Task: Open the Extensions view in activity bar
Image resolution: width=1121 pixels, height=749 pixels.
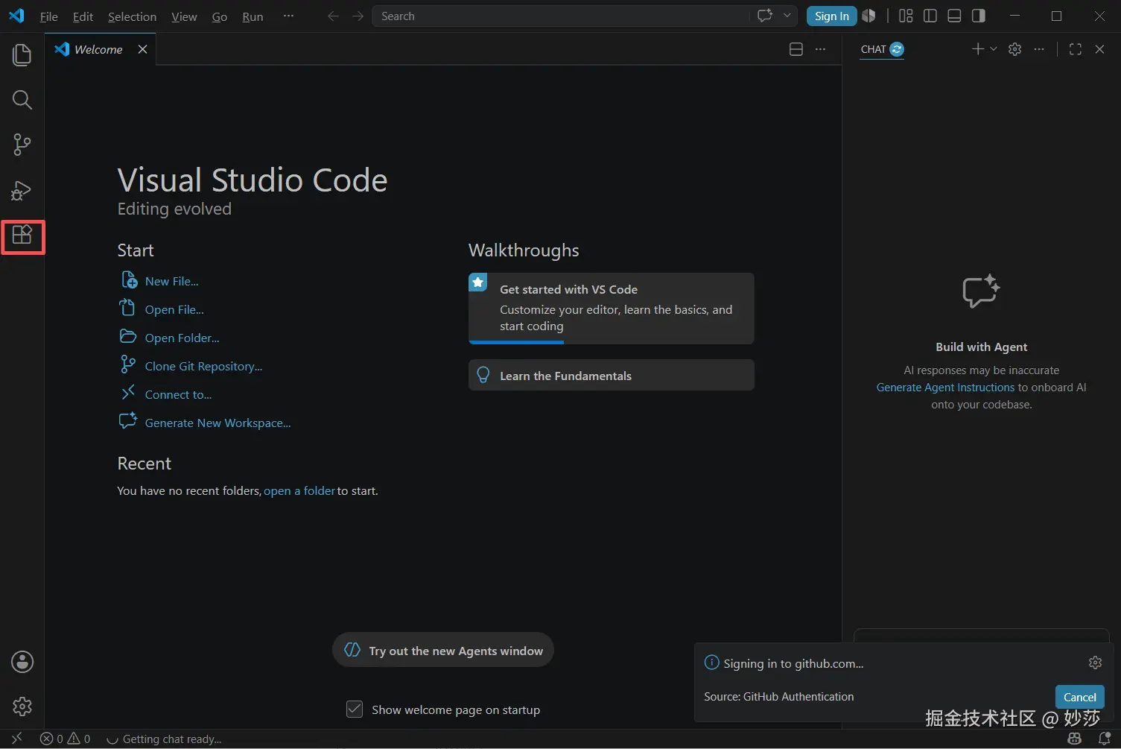Action: coord(22,236)
